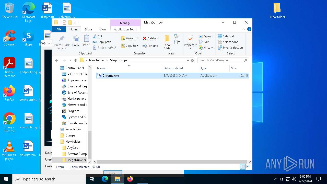Click the Manage contextual tab
The image size is (327, 184).
(x=125, y=23)
